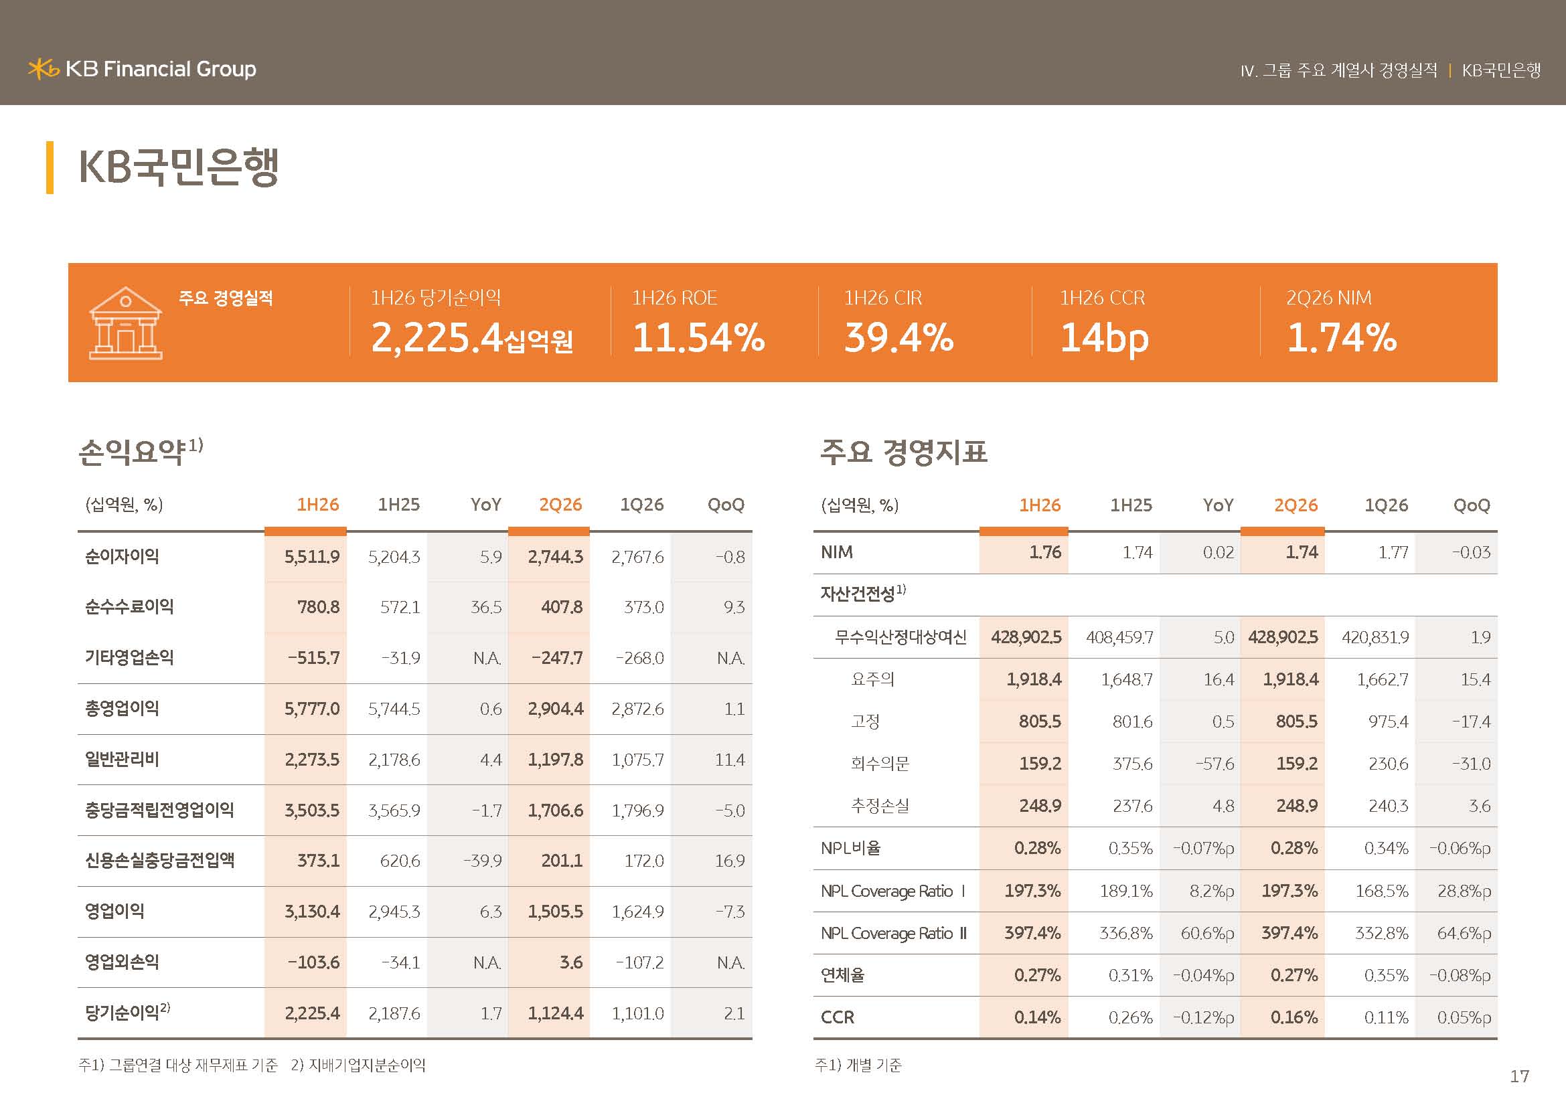Click the '-107.2' 1Q26 non-operating value

[x=640, y=962]
